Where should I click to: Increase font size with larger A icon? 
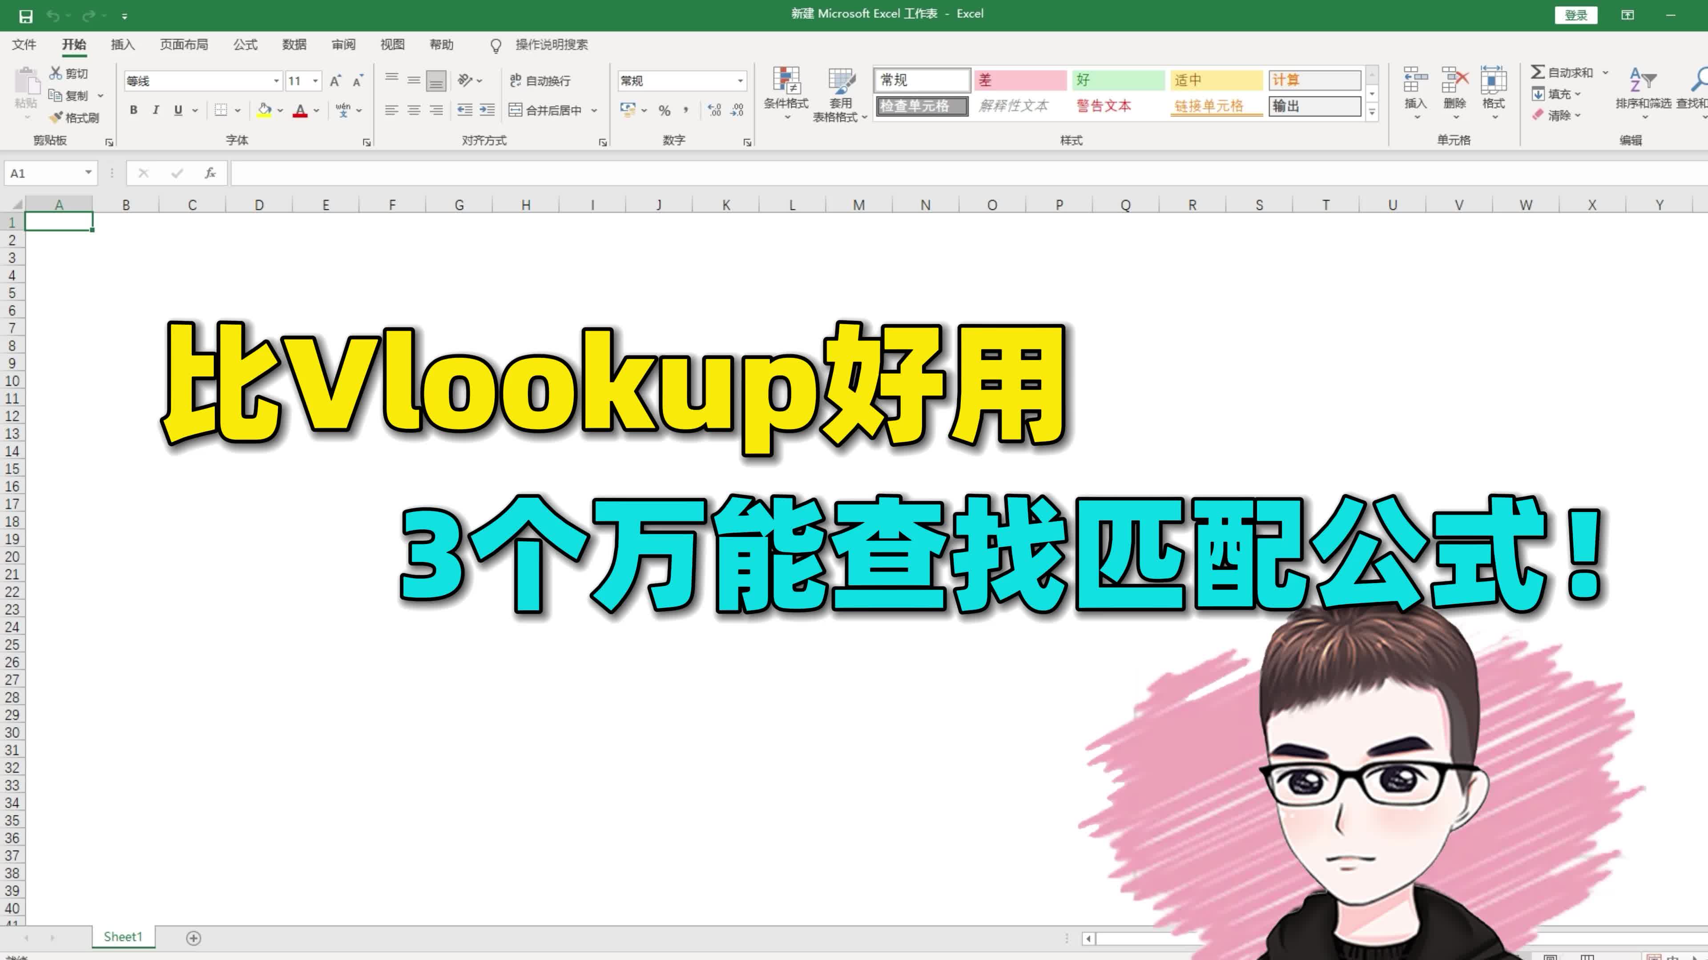(336, 81)
